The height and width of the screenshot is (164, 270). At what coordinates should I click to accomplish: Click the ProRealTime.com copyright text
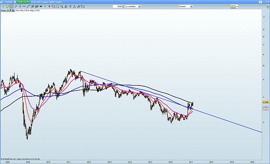(x=20, y=159)
